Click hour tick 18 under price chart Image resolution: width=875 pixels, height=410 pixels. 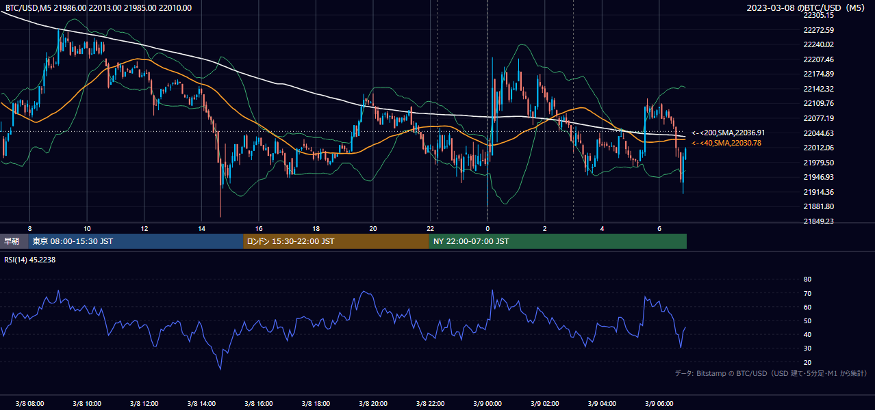coord(316,228)
